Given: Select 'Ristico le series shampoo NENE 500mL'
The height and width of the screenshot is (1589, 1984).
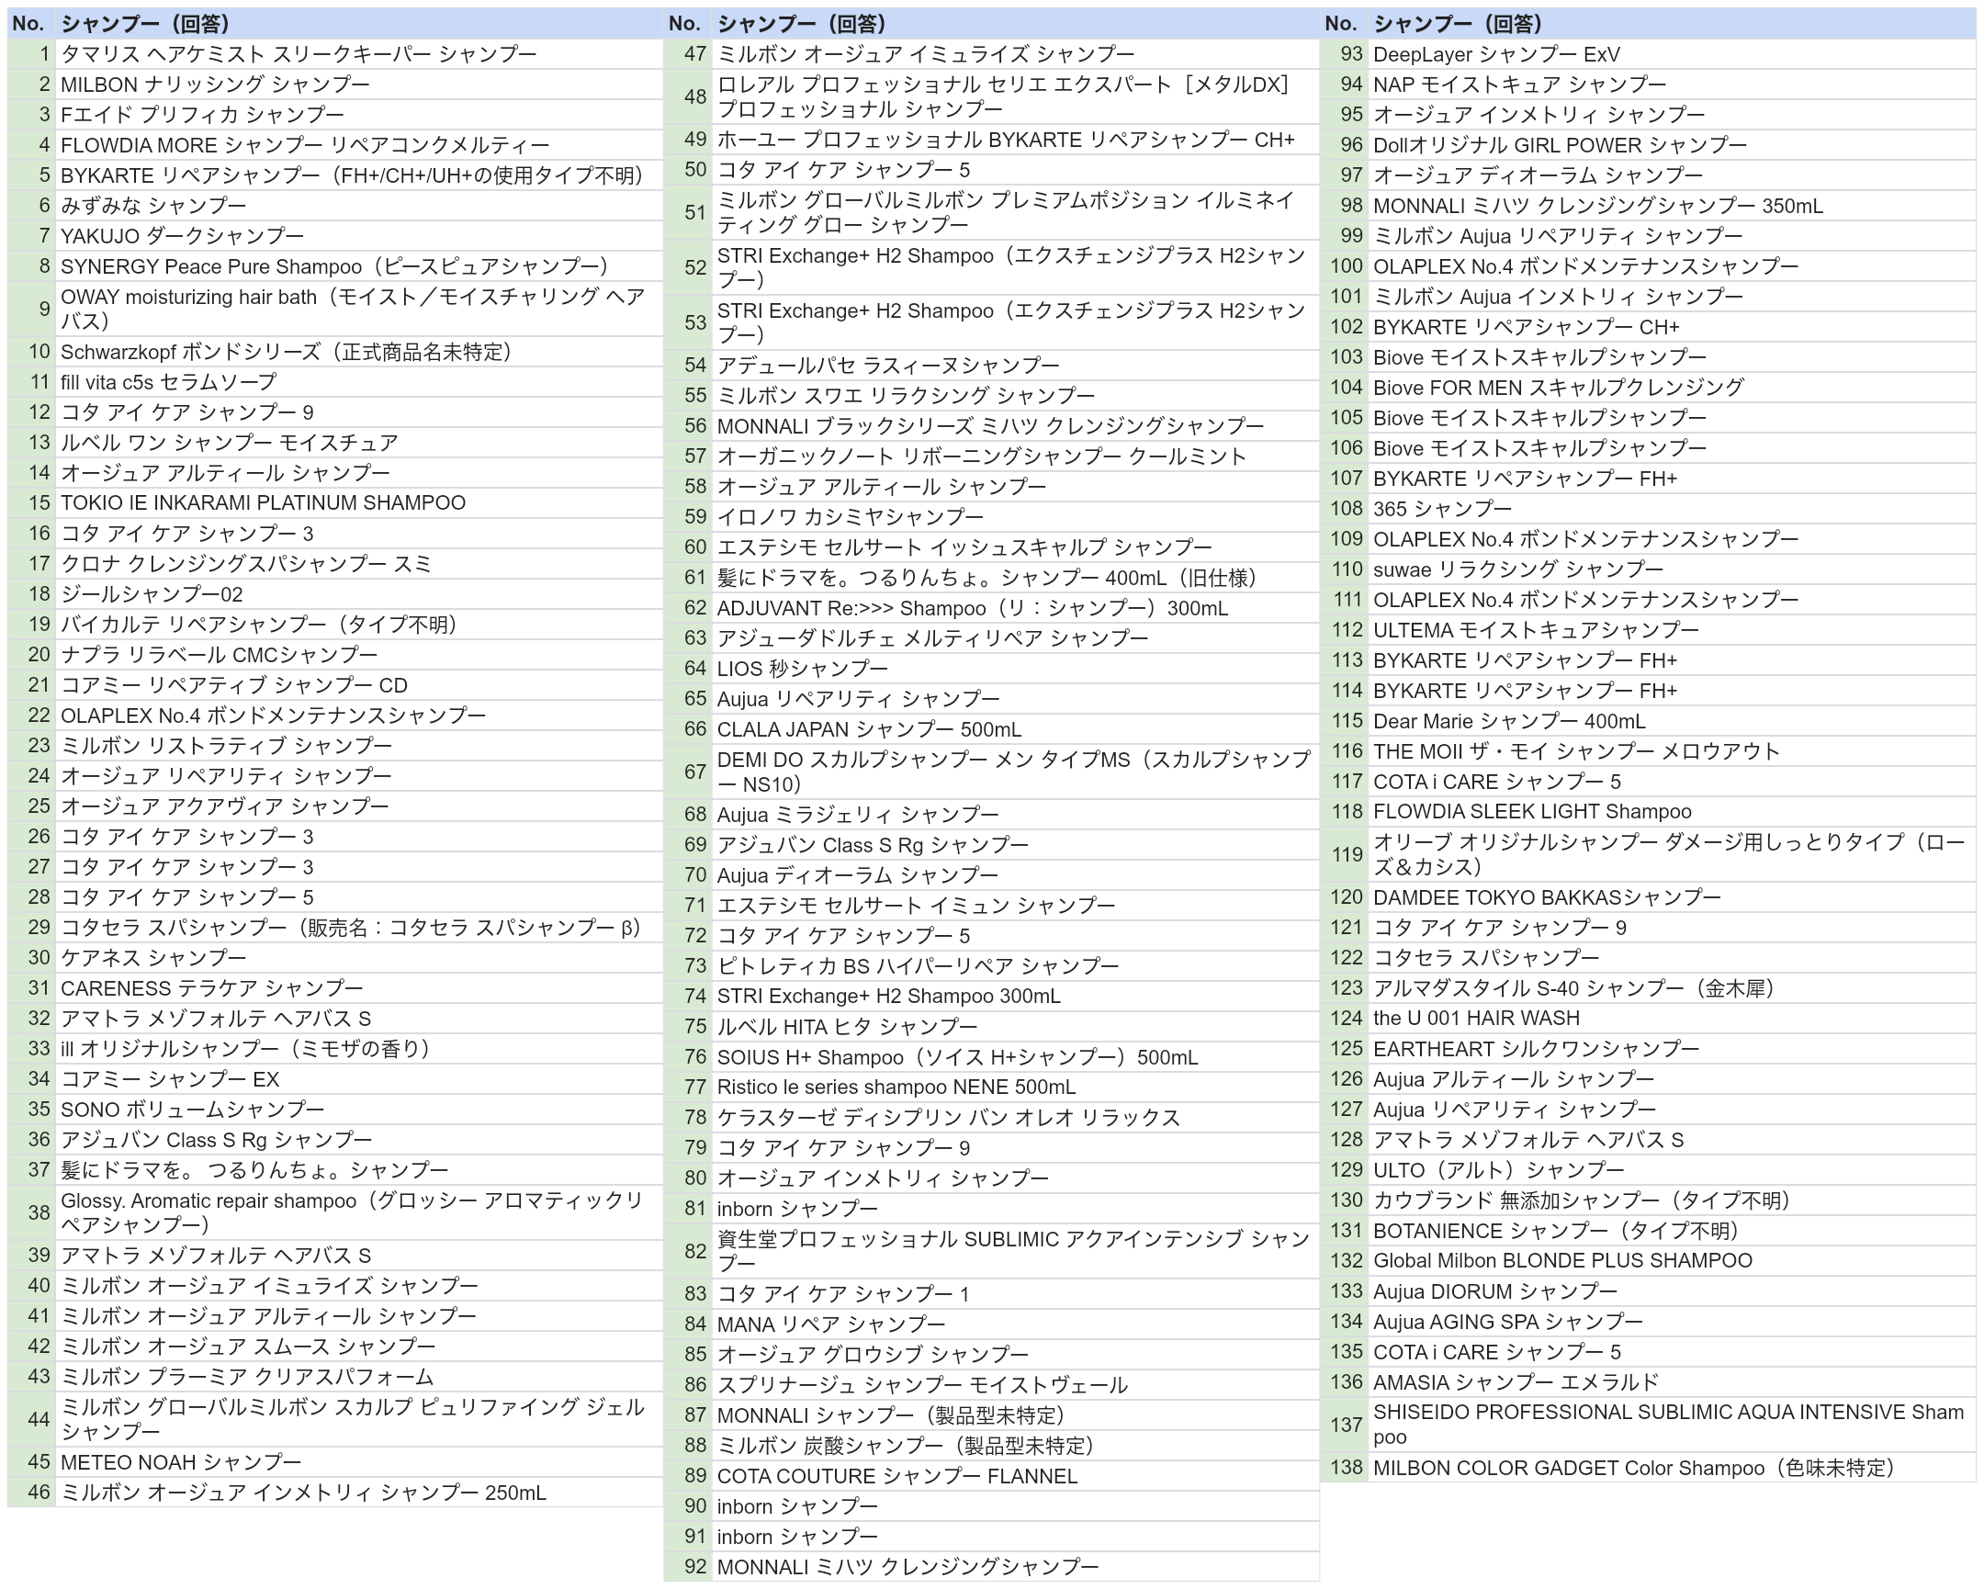Looking at the screenshot, I should pos(1015,1087).
